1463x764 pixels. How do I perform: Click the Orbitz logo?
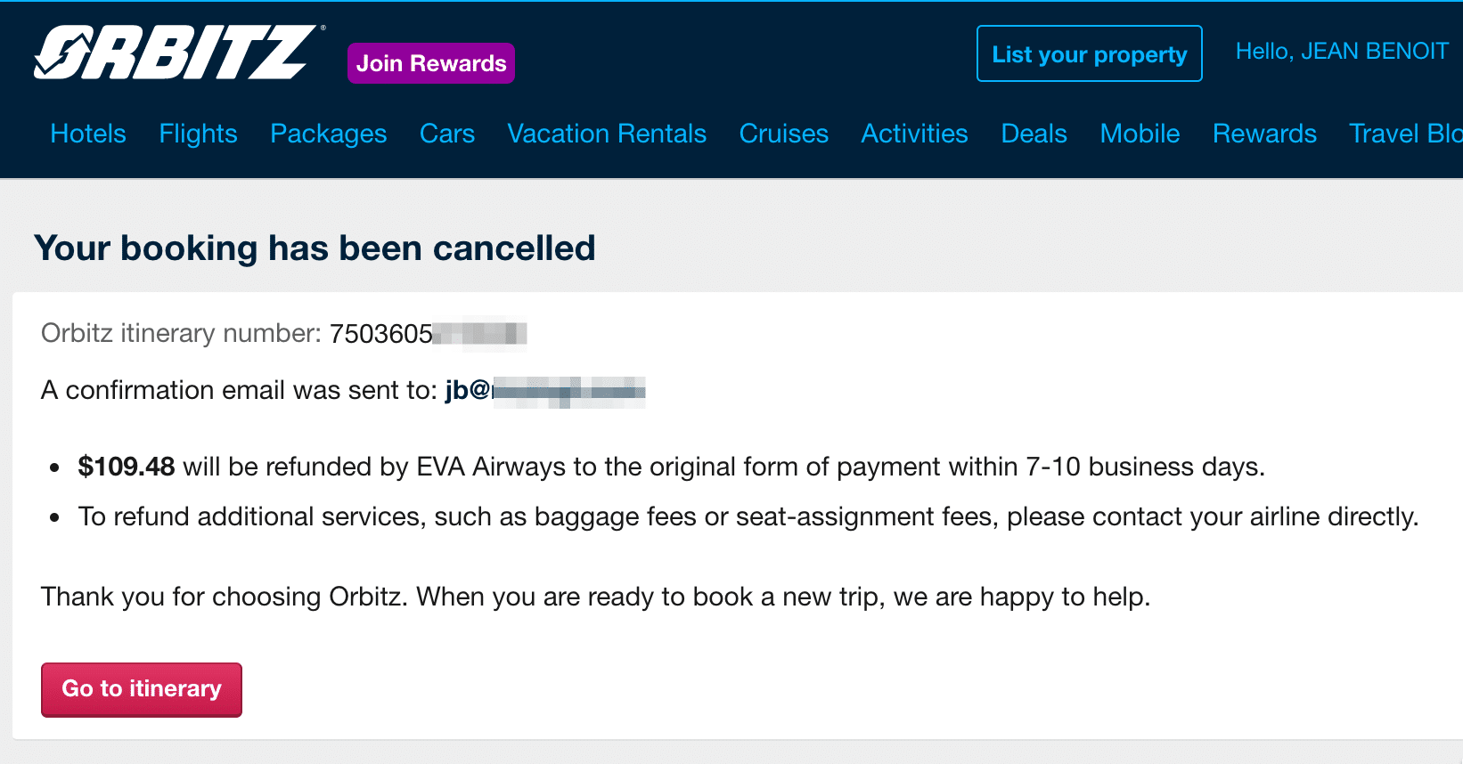point(175,53)
